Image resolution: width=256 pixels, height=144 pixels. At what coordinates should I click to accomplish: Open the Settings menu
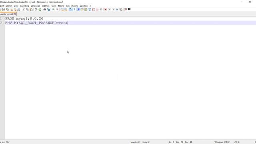click(x=46, y=6)
